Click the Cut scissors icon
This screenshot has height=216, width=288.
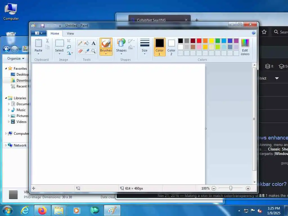point(47,40)
